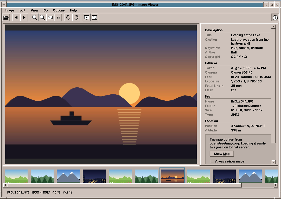The image size is (281, 199).
Task: Click the main sunset image
Action: tap(101, 94)
